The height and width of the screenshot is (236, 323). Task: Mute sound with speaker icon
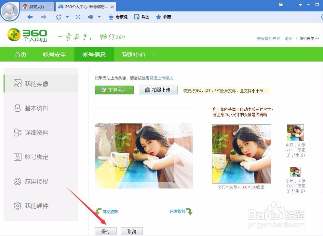[90, 17]
